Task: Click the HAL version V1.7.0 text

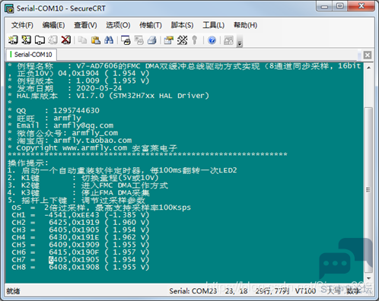Action: click(x=90, y=96)
